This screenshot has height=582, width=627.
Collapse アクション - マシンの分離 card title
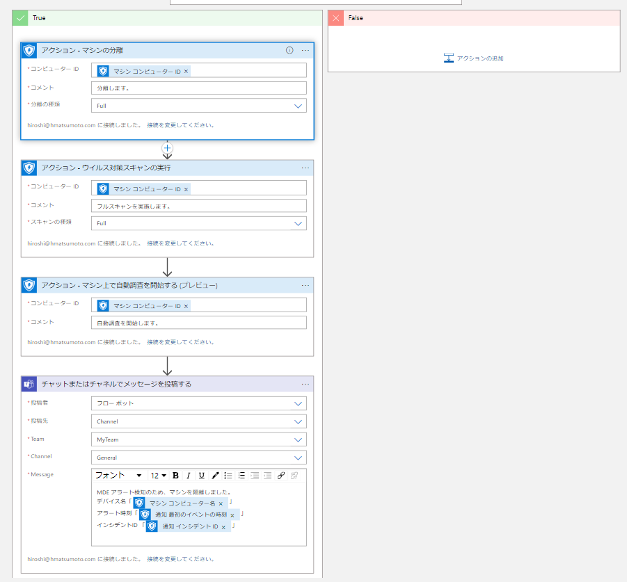82,50
